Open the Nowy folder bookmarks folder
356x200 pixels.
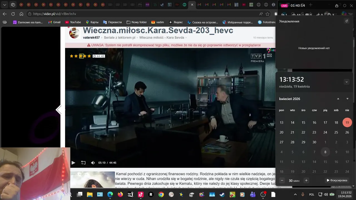pyautogui.click(x=137, y=22)
